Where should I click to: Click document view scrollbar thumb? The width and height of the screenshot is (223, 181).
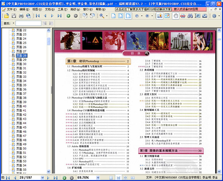(219, 39)
